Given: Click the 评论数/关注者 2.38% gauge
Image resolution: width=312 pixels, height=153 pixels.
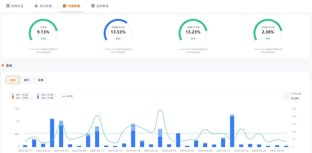Looking at the screenshot, I should tap(268, 30).
